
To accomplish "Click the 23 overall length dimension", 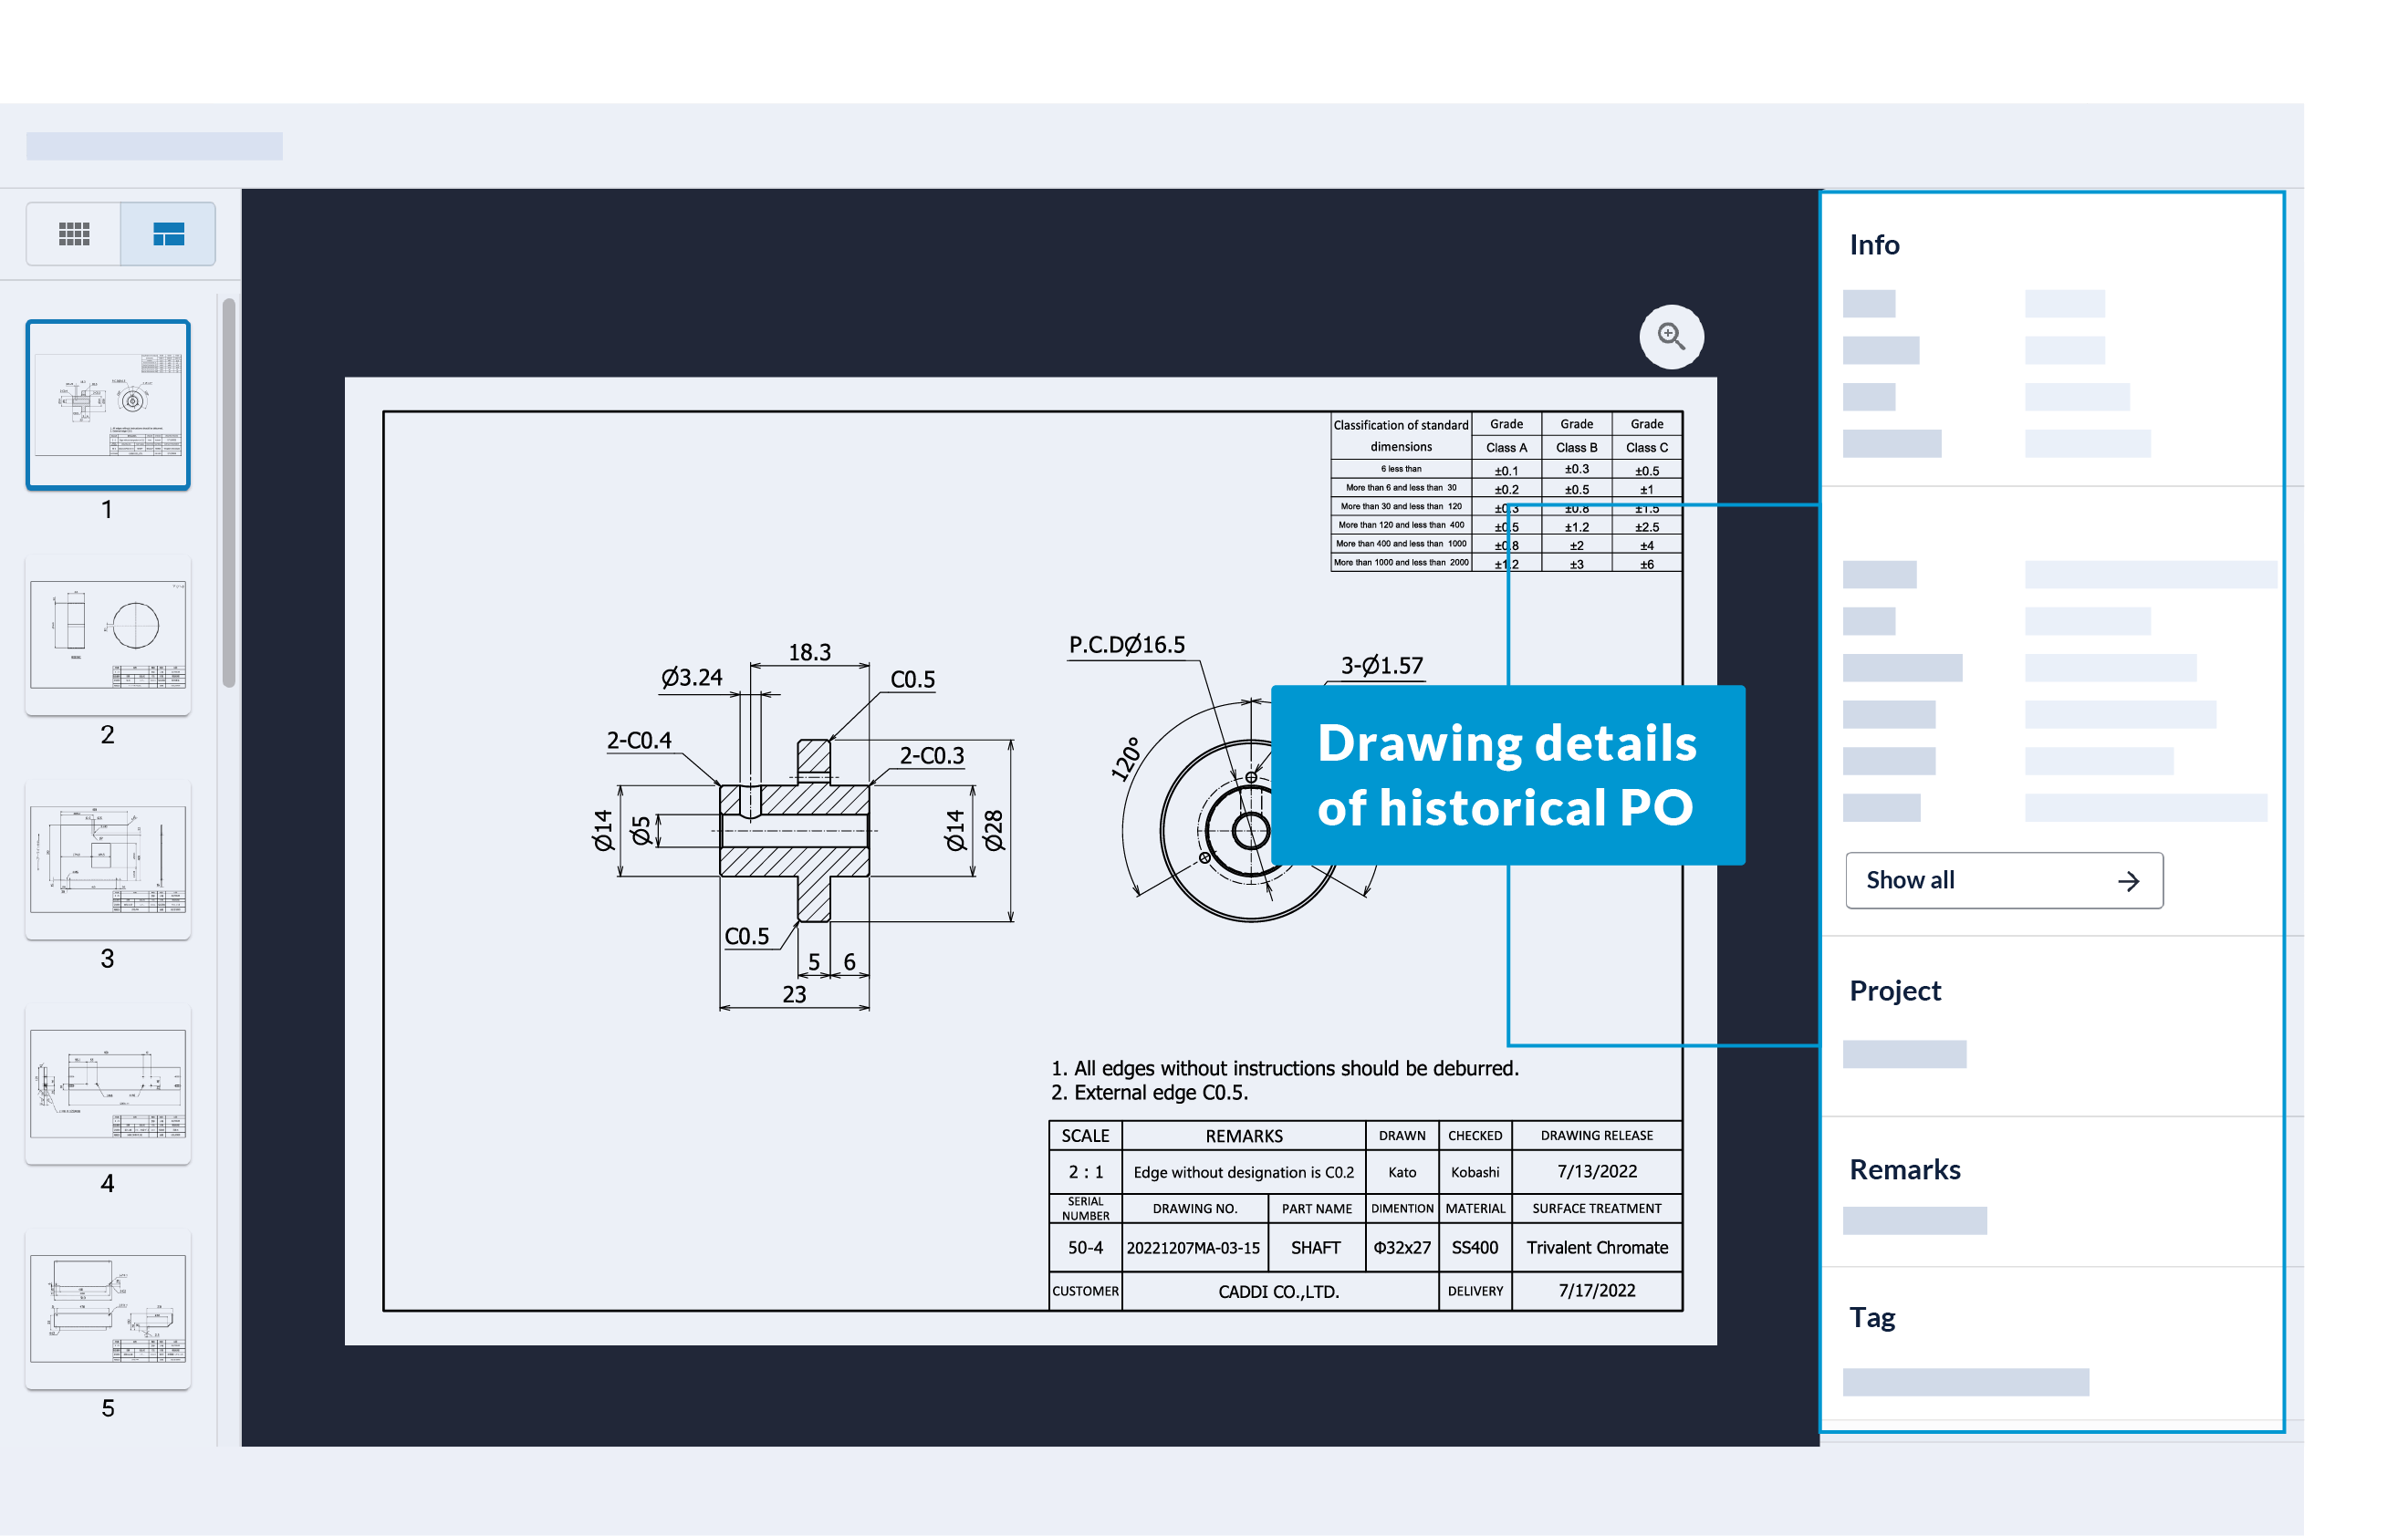I will click(794, 994).
